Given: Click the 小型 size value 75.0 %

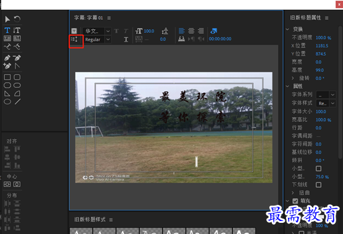Looking at the screenshot, I should click(x=322, y=176).
